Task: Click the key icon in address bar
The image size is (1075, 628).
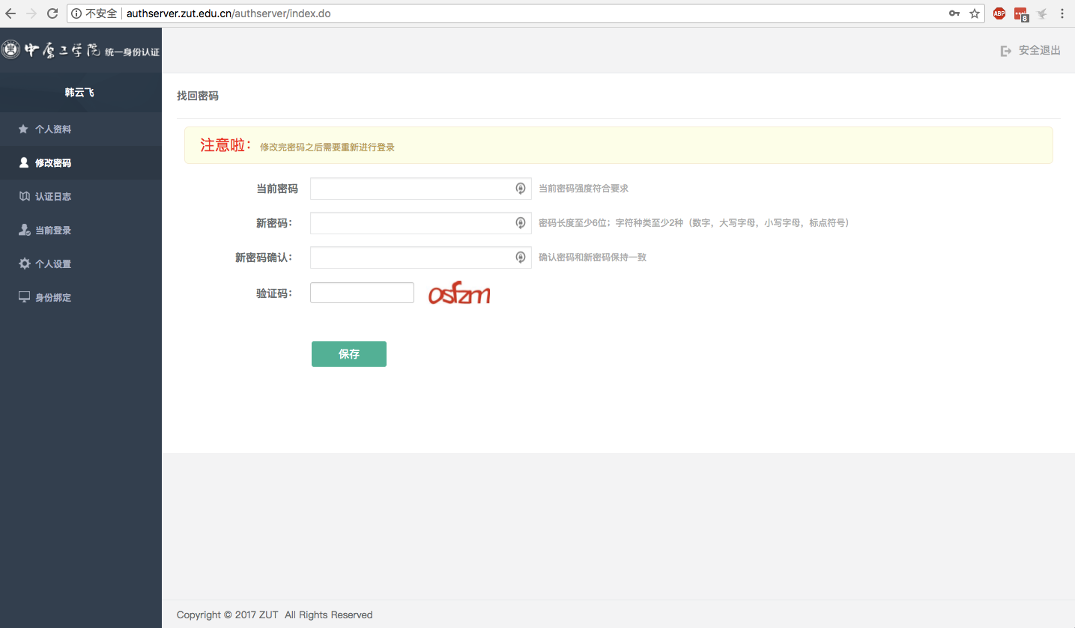Action: tap(954, 13)
